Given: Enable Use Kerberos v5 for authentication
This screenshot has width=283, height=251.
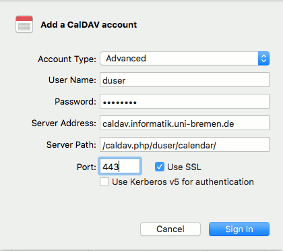Looking at the screenshot, I should point(104,182).
